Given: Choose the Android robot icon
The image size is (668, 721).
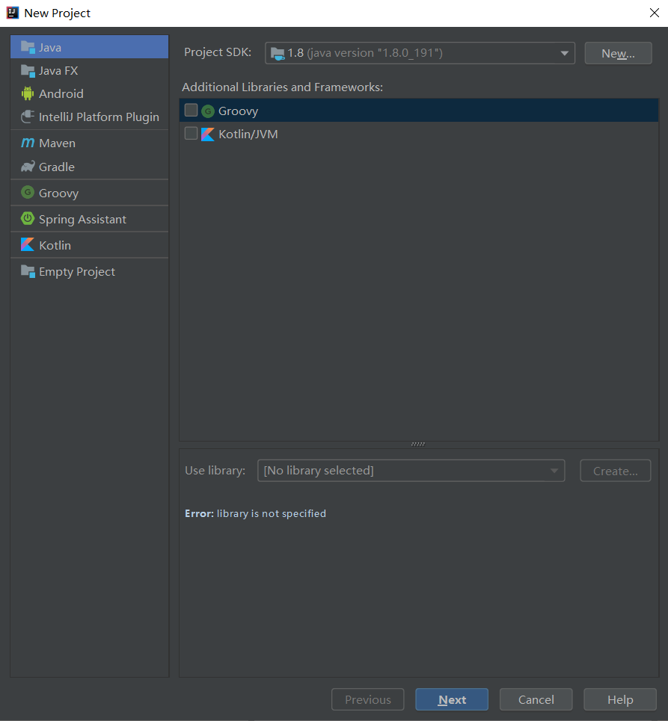Looking at the screenshot, I should click(28, 93).
